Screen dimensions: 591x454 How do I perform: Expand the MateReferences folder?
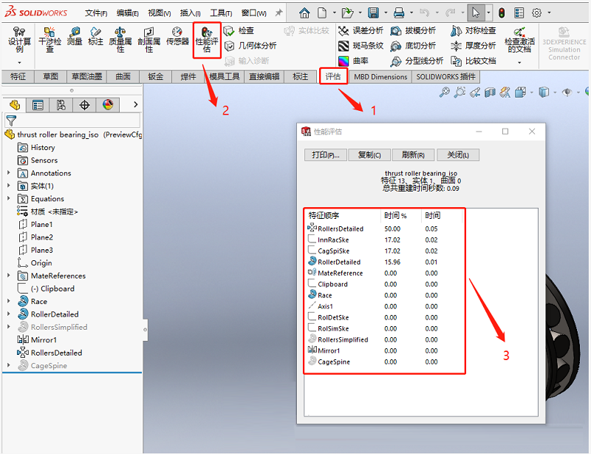(8, 276)
